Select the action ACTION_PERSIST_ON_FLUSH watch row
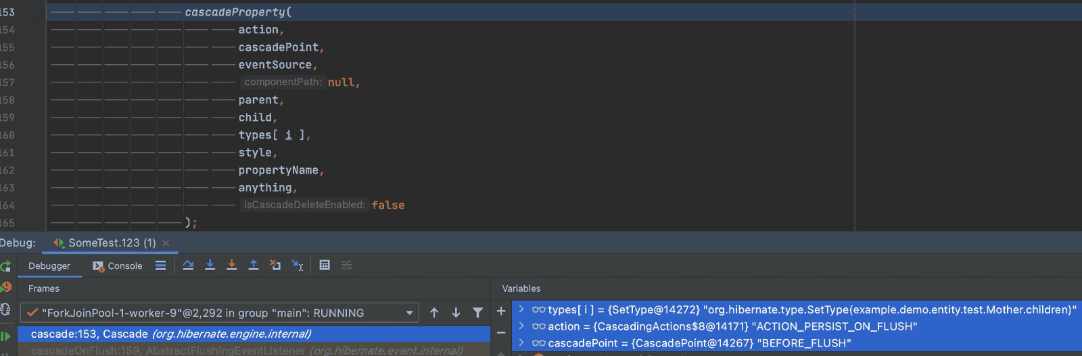 click(x=797, y=326)
